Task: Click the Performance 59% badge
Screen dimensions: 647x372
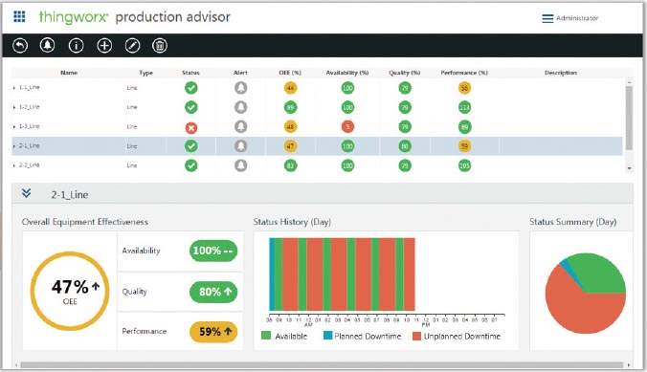Action: (213, 332)
